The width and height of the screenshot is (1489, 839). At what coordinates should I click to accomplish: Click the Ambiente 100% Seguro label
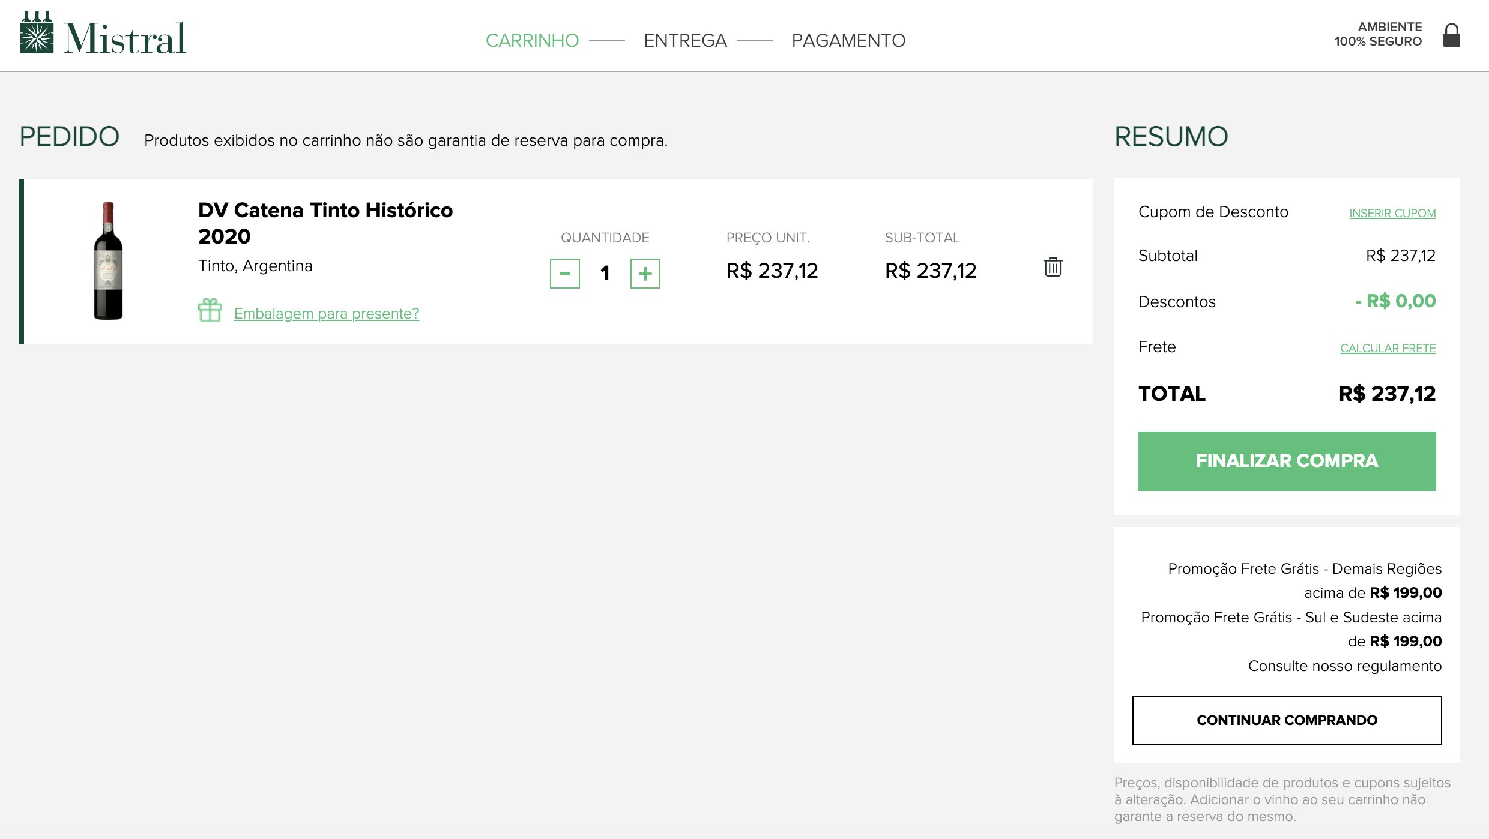coord(1378,34)
